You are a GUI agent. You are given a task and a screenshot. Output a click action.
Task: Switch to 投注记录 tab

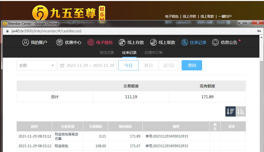(107, 53)
